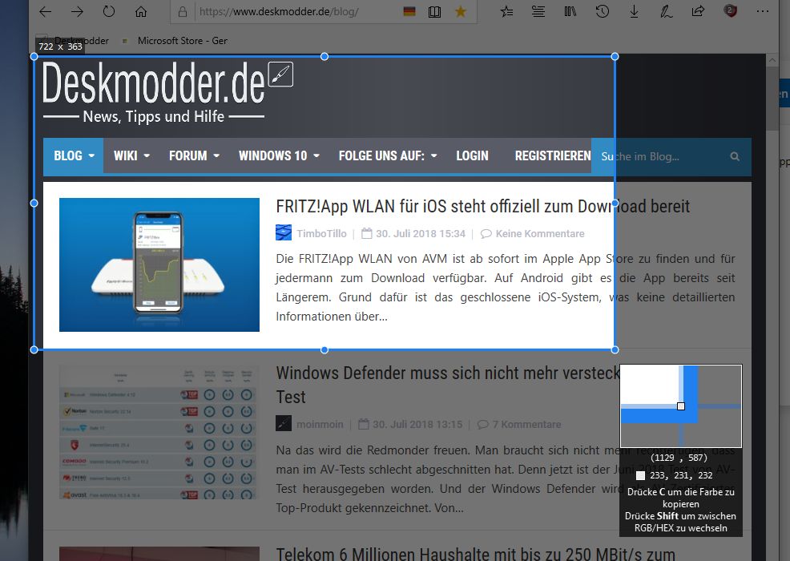Share this page using the share icon
Screen dimensions: 790x561
[x=698, y=11]
